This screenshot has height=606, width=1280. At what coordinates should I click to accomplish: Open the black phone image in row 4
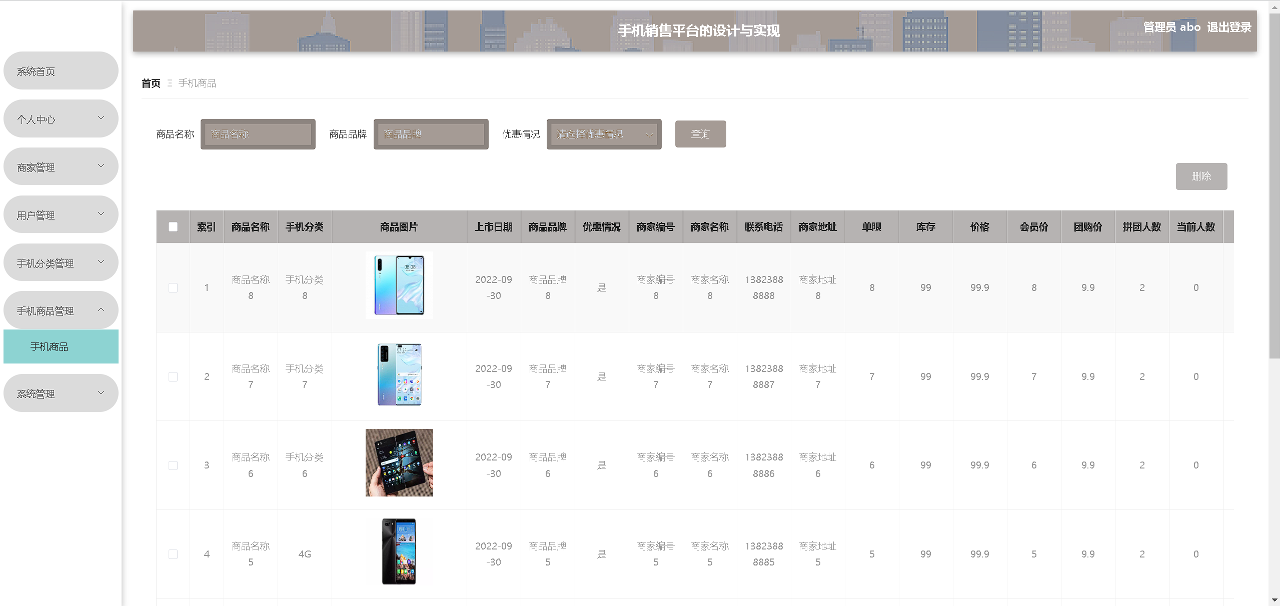[399, 551]
